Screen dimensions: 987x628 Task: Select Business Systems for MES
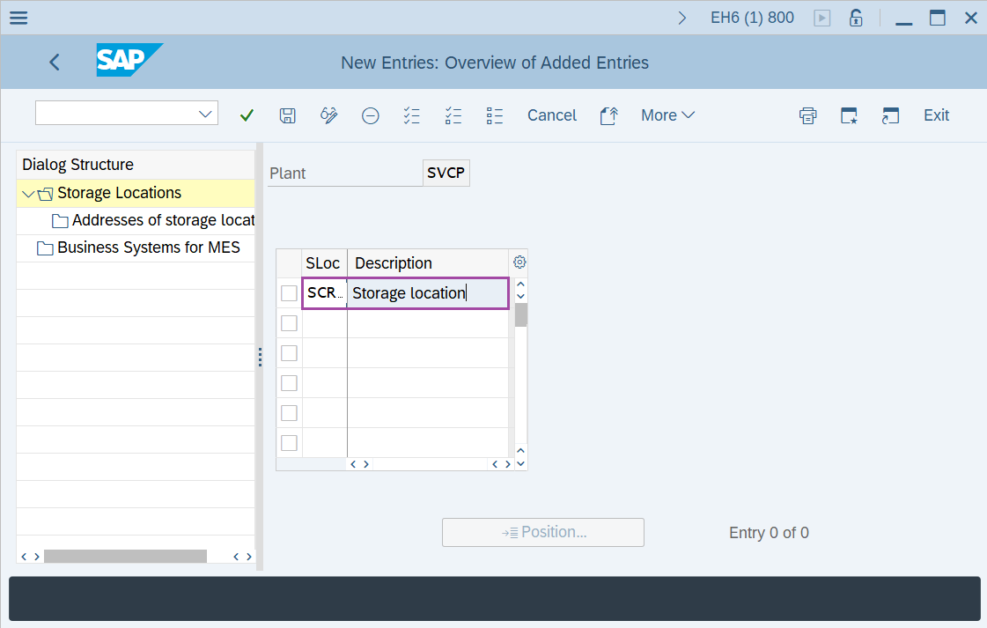coord(148,248)
